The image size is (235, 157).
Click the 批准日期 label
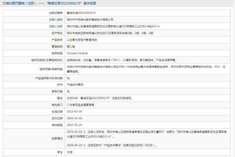[57, 112]
